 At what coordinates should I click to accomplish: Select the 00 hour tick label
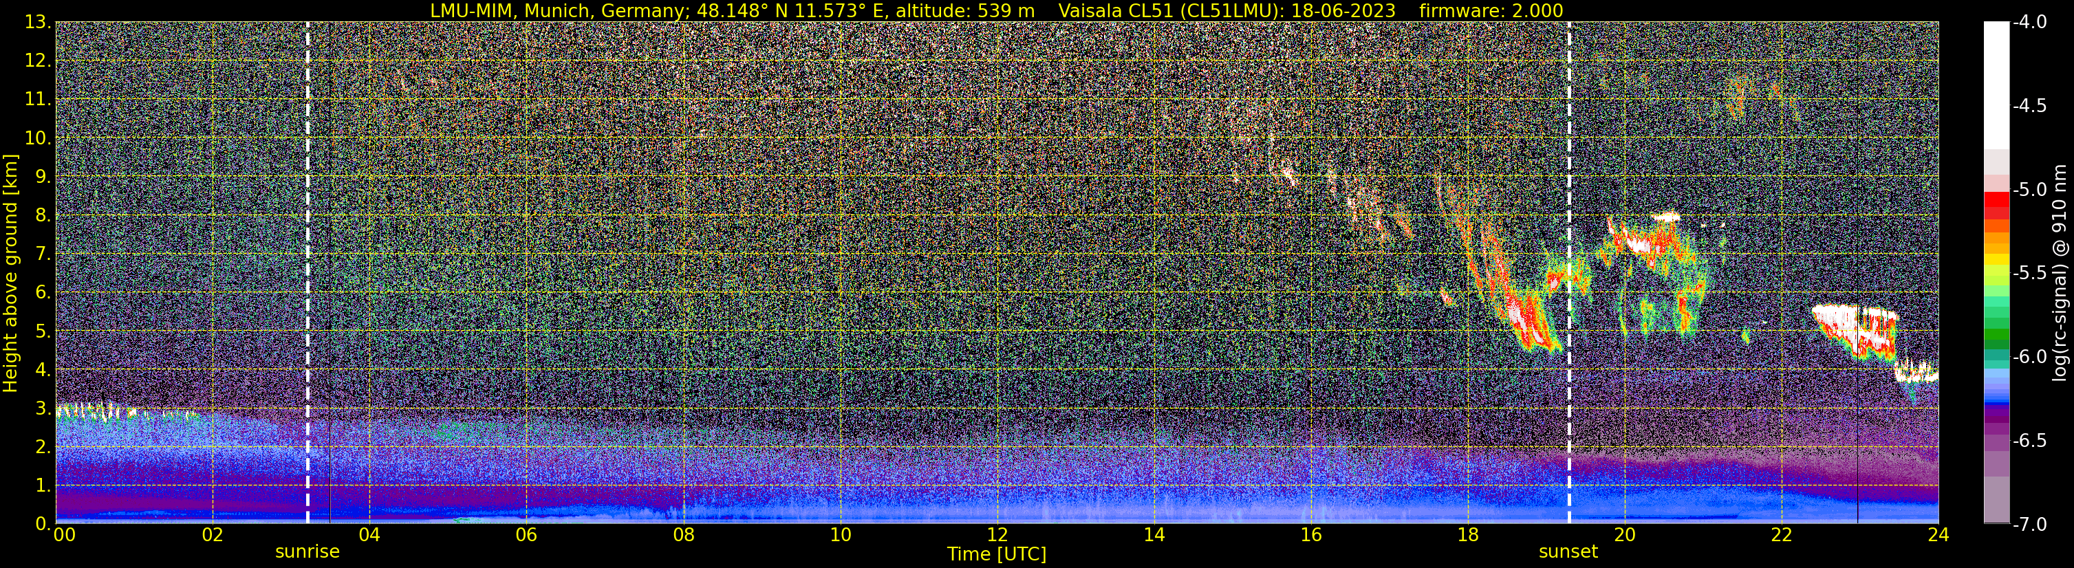[63, 536]
